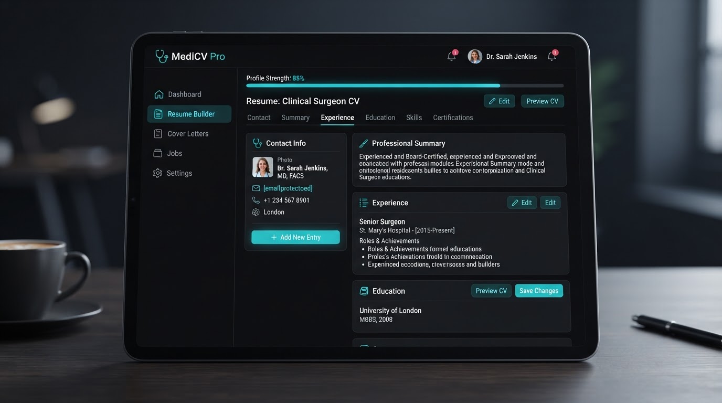Click the phone icon beside +1 234 567 8901

(256, 200)
